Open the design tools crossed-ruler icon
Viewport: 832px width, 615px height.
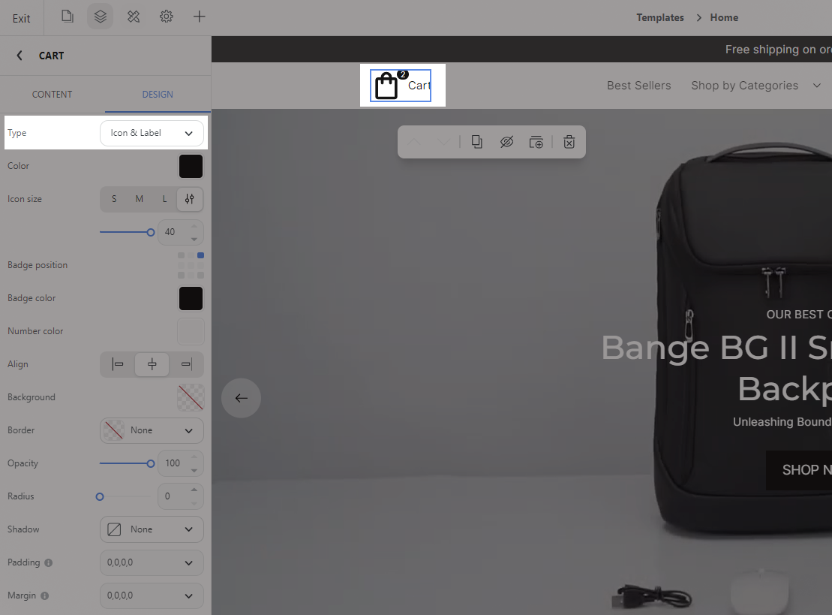[x=134, y=17]
